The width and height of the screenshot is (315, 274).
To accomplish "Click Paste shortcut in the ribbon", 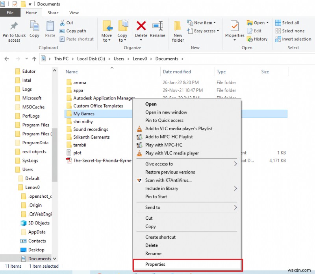I will (76, 39).
